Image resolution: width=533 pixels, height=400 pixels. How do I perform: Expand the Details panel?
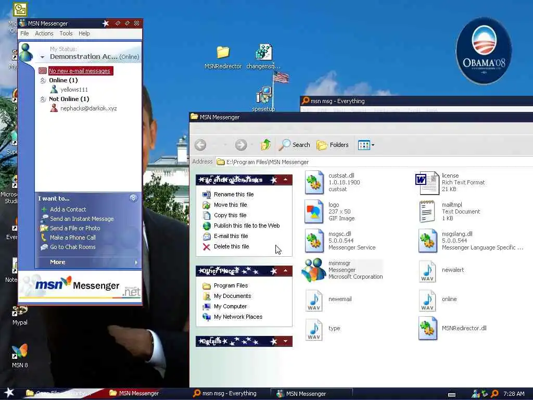pyautogui.click(x=286, y=341)
